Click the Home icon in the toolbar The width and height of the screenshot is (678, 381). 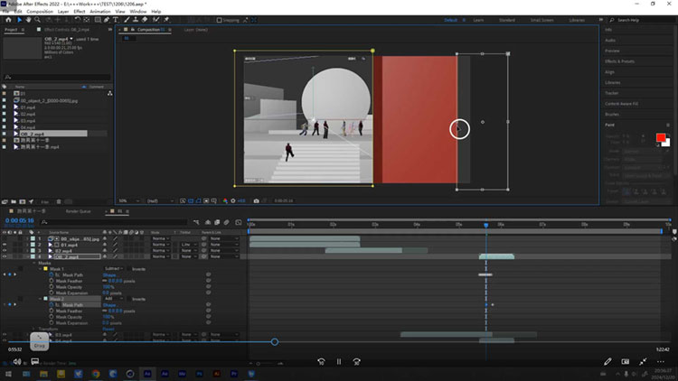[7, 19]
